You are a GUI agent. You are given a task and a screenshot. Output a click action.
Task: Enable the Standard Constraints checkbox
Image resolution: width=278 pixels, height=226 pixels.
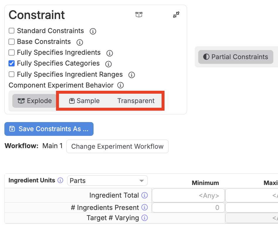pyautogui.click(x=12, y=31)
